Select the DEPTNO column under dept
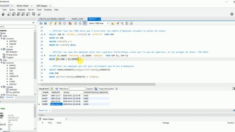 pyautogui.click(x=13, y=41)
